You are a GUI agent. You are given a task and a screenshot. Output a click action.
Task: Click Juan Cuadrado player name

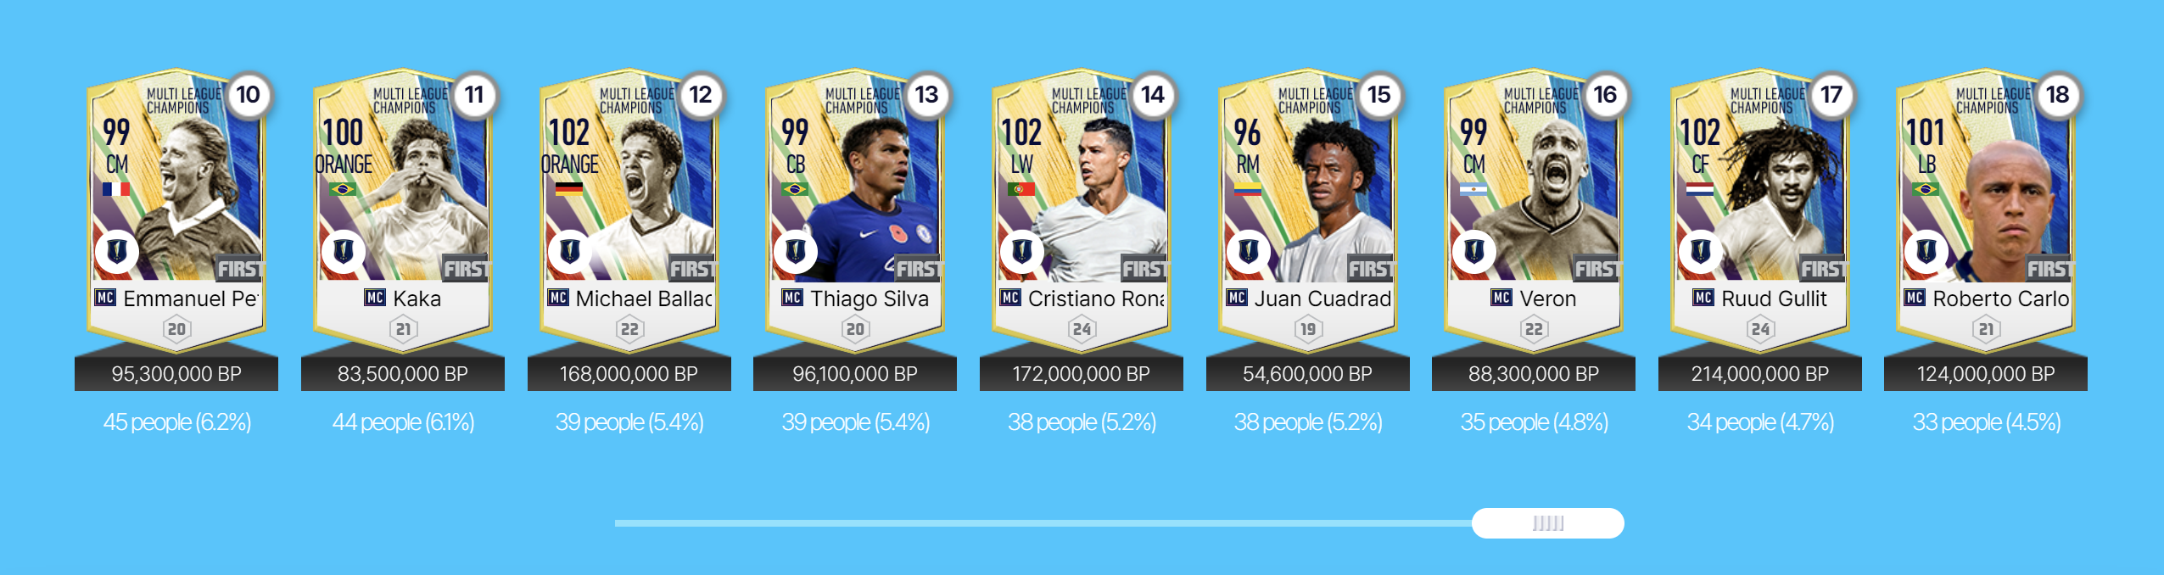[1322, 299]
